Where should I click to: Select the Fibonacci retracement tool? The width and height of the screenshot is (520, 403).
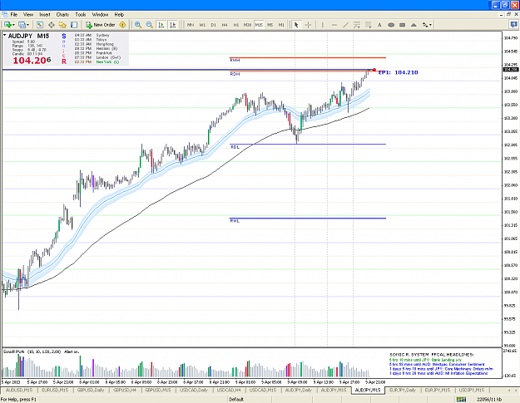point(368,25)
